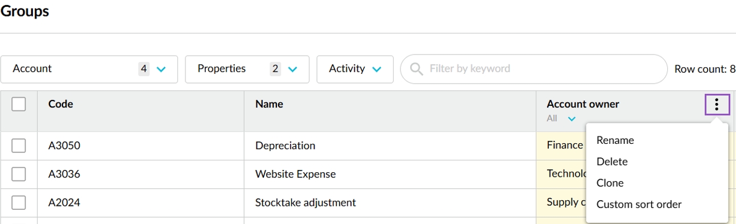Toggle the select-all header checkbox
This screenshot has width=736, height=224.
(x=19, y=104)
